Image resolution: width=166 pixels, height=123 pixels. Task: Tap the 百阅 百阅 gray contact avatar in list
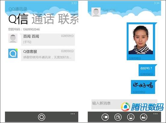13,38
